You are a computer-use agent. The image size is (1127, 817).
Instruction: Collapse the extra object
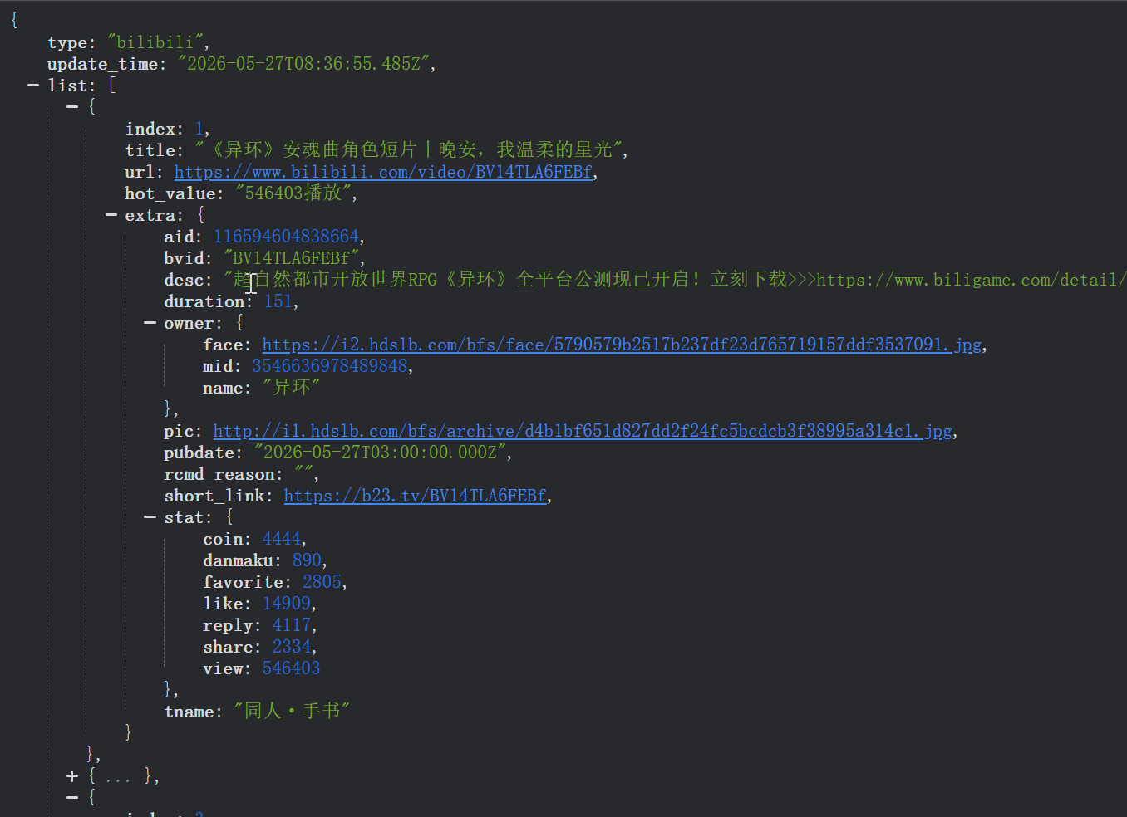(111, 215)
